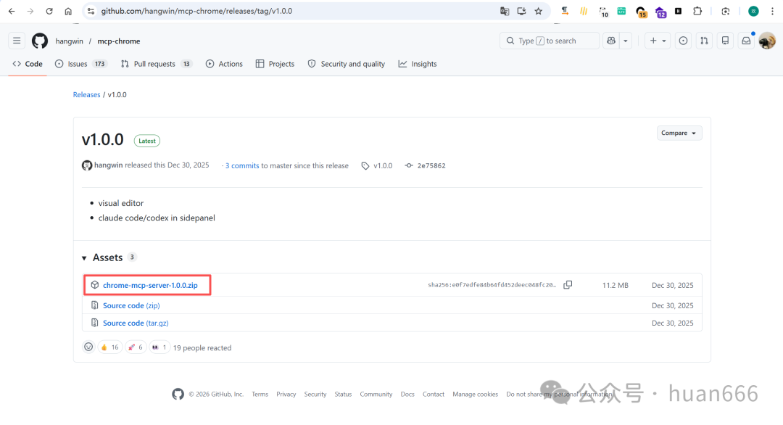
Task: Open Privacy footer link
Action: click(x=286, y=394)
